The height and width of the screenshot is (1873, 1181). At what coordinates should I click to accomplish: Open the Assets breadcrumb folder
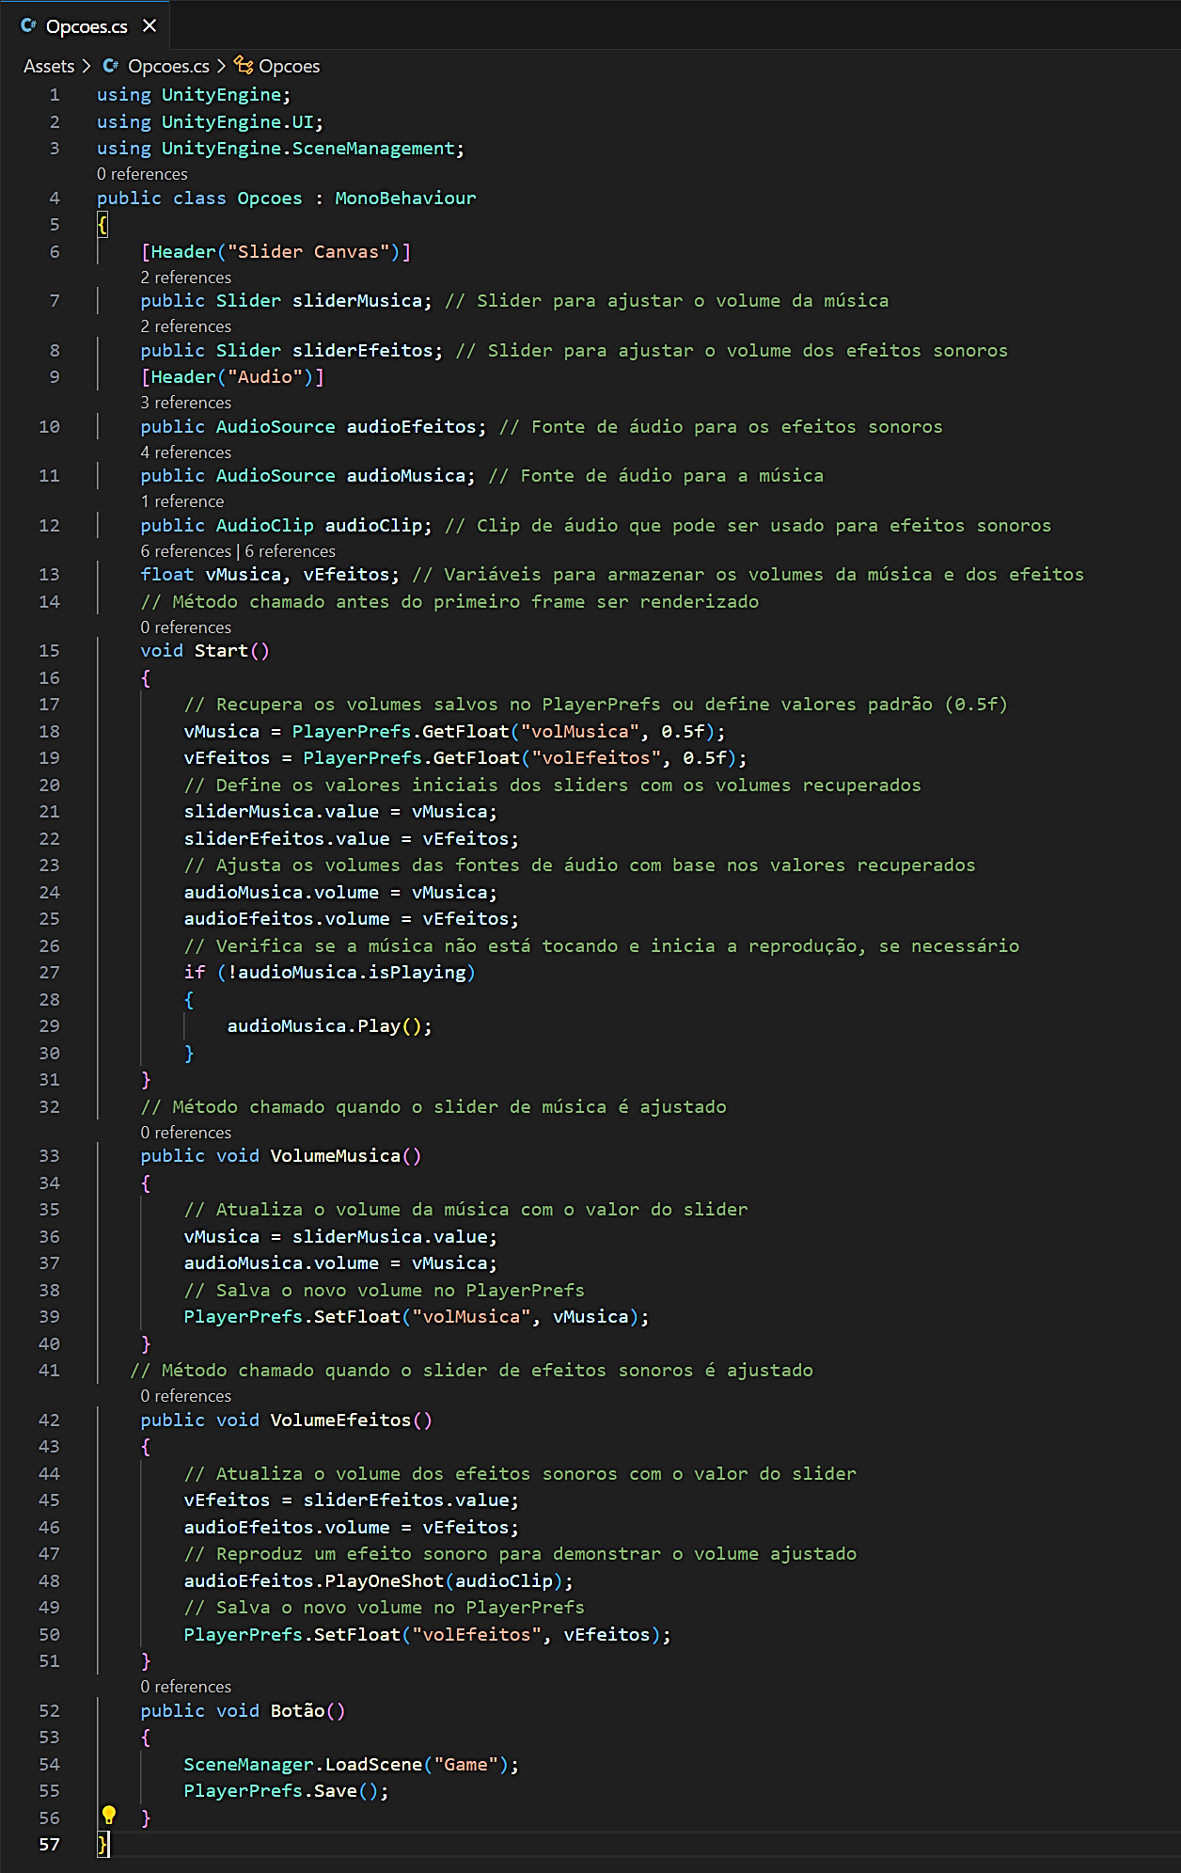[49, 66]
